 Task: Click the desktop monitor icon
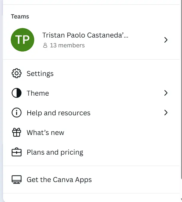point(17,179)
